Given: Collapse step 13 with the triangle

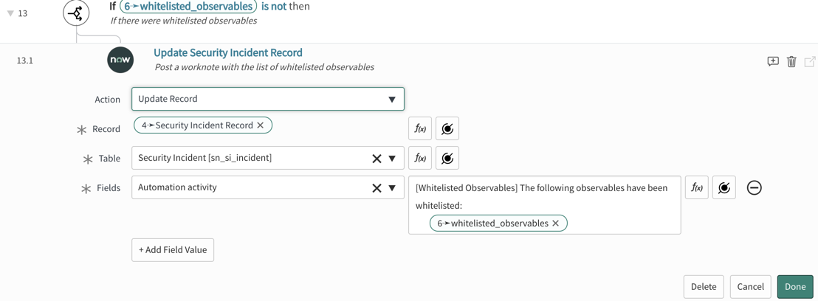Looking at the screenshot, I should [10, 13].
